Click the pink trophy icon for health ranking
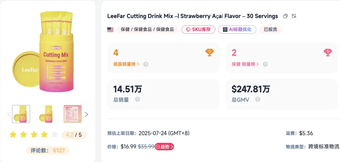341x162 pixels. [x=328, y=52]
